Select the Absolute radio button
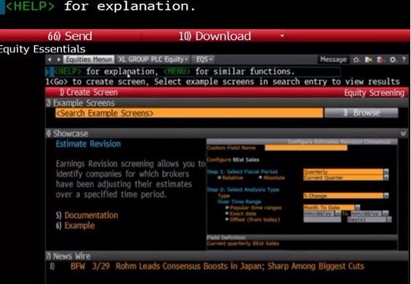 point(261,178)
